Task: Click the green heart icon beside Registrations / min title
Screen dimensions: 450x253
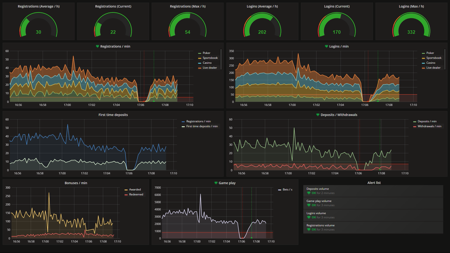Action: click(97, 46)
